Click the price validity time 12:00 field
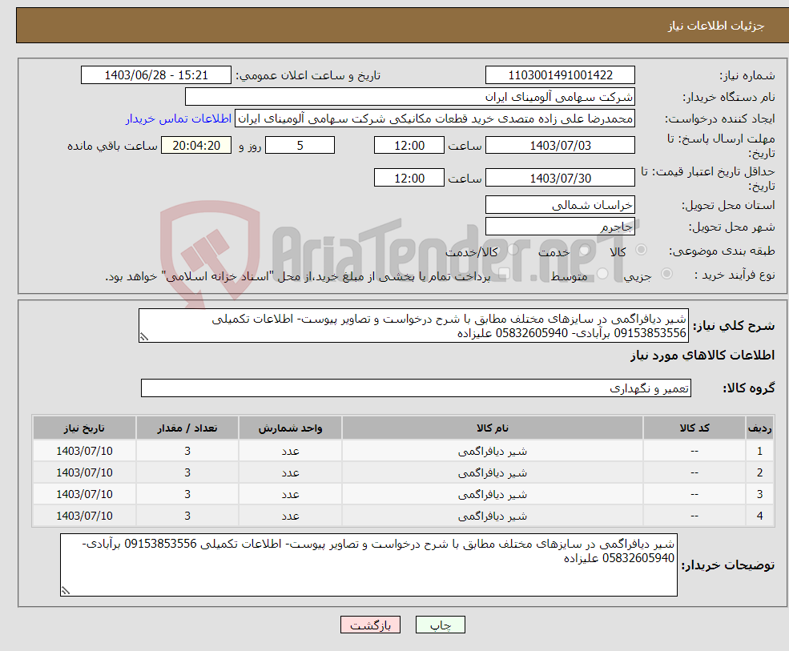789x651 pixels. (x=409, y=178)
